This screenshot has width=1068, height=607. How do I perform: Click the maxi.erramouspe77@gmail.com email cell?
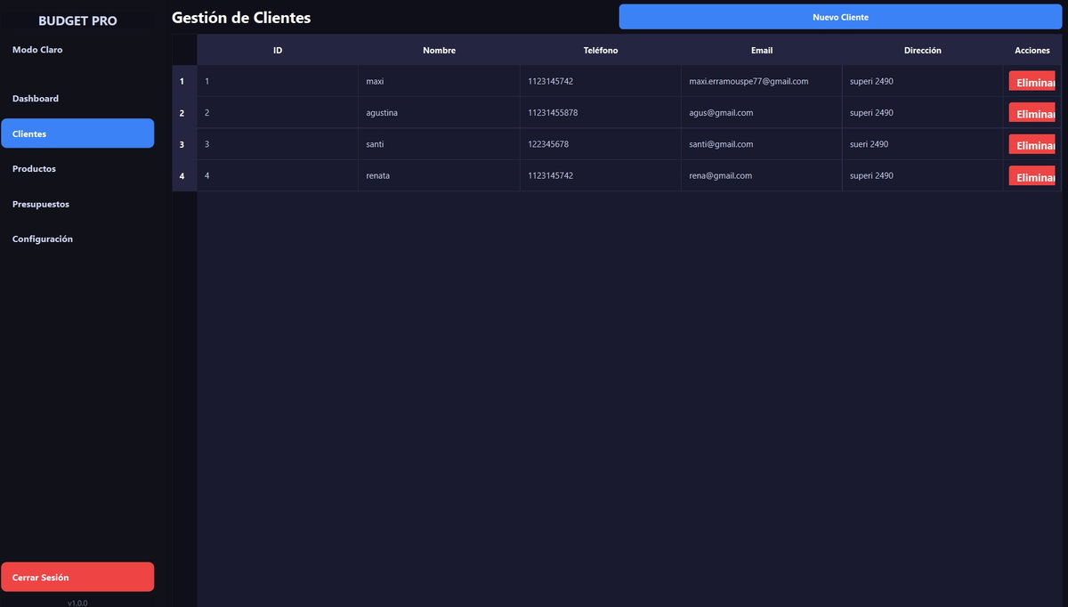(748, 81)
